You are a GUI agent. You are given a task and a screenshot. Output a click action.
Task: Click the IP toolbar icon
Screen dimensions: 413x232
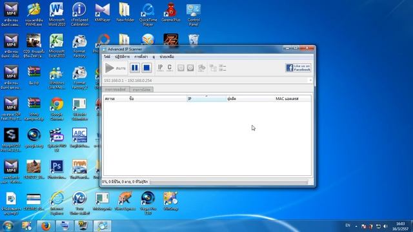[160, 68]
